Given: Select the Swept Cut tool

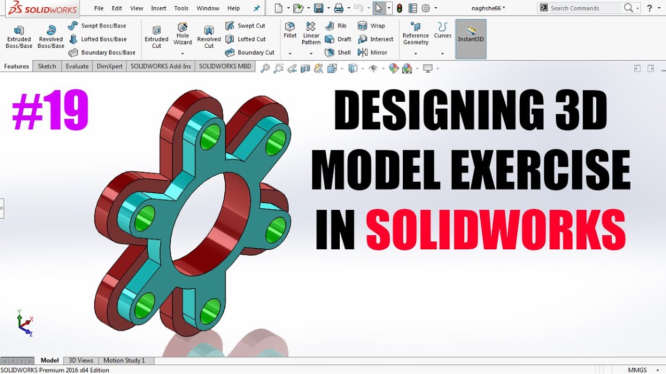Looking at the screenshot, I should click(246, 25).
